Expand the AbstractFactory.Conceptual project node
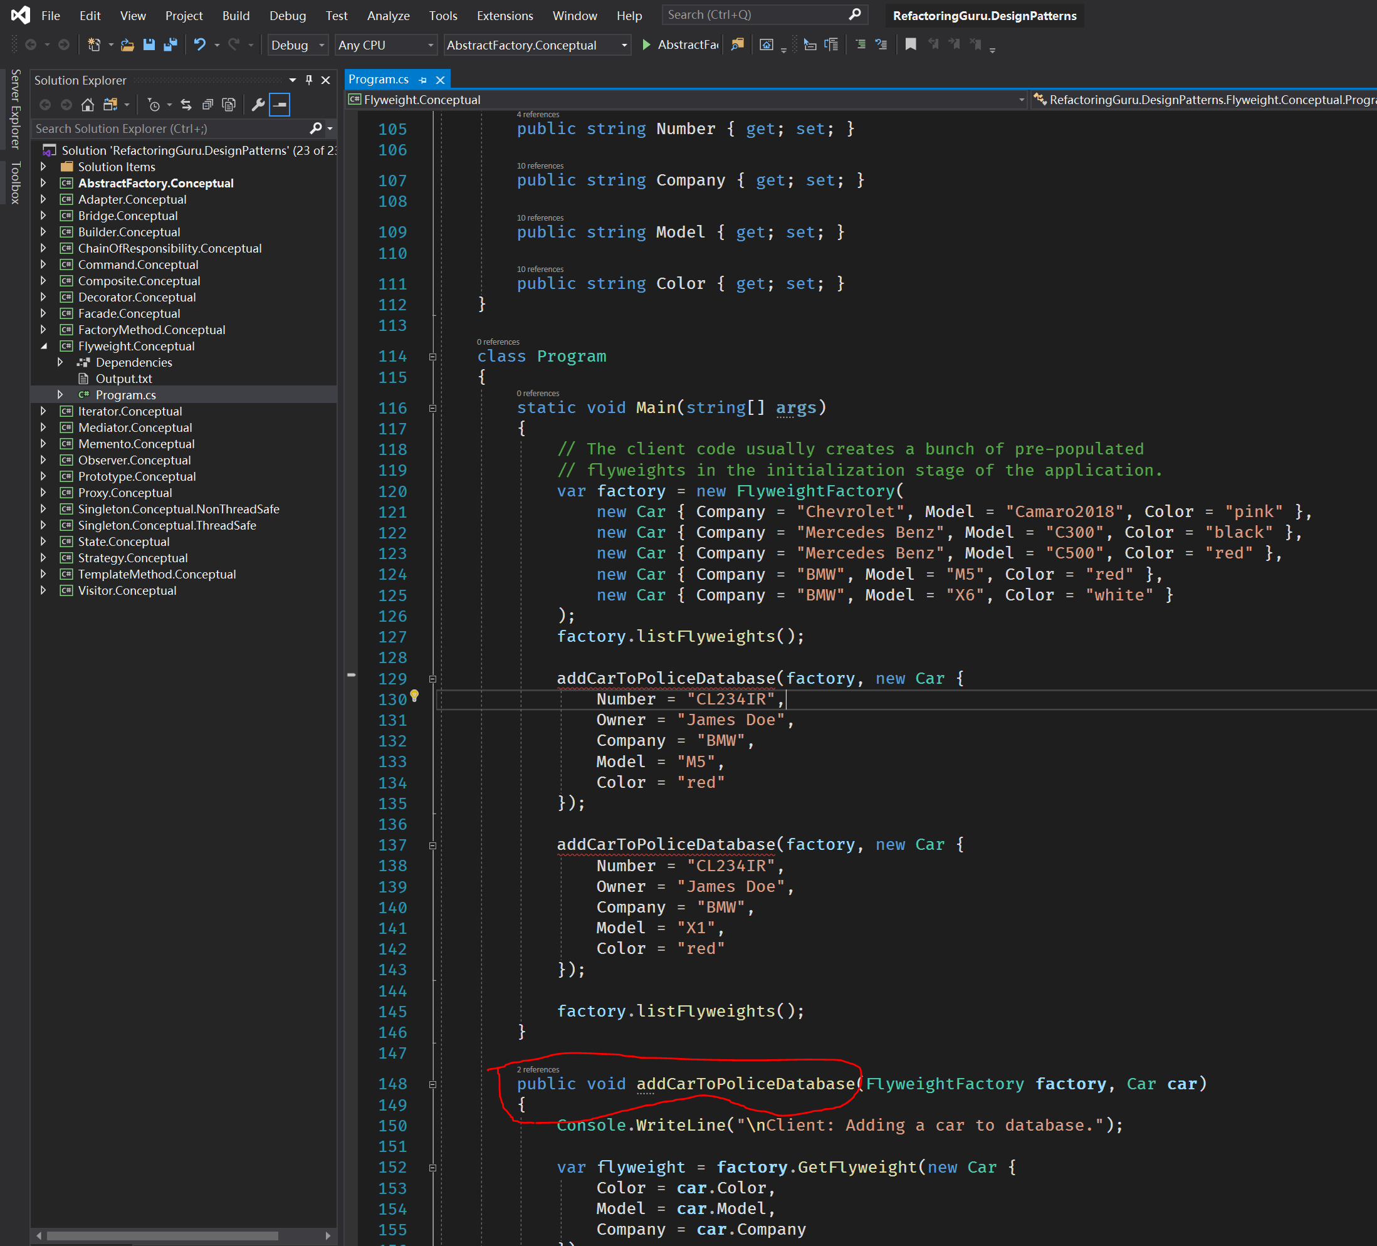This screenshot has width=1377, height=1246. pos(44,183)
